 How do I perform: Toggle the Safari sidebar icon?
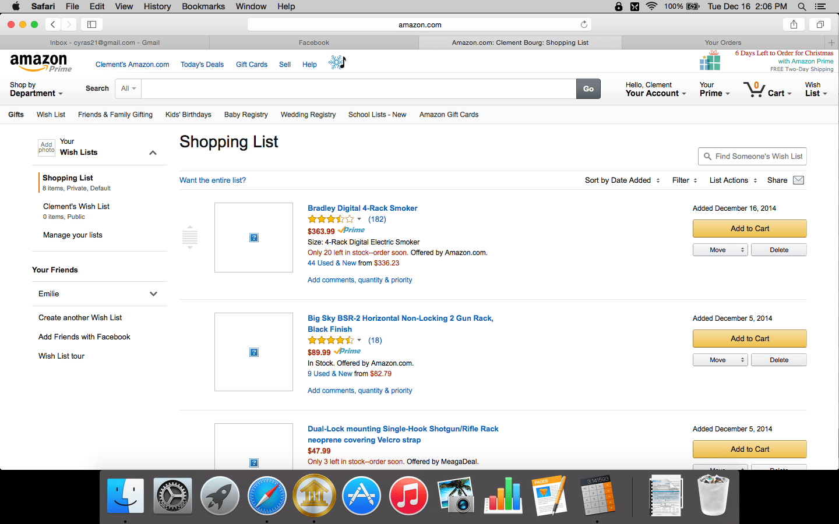coord(91,24)
